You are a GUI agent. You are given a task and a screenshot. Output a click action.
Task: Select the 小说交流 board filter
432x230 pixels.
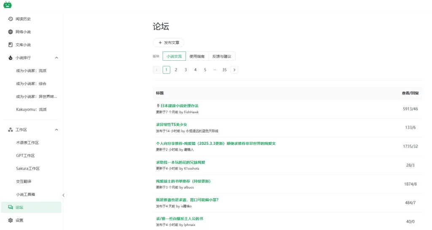click(174, 56)
